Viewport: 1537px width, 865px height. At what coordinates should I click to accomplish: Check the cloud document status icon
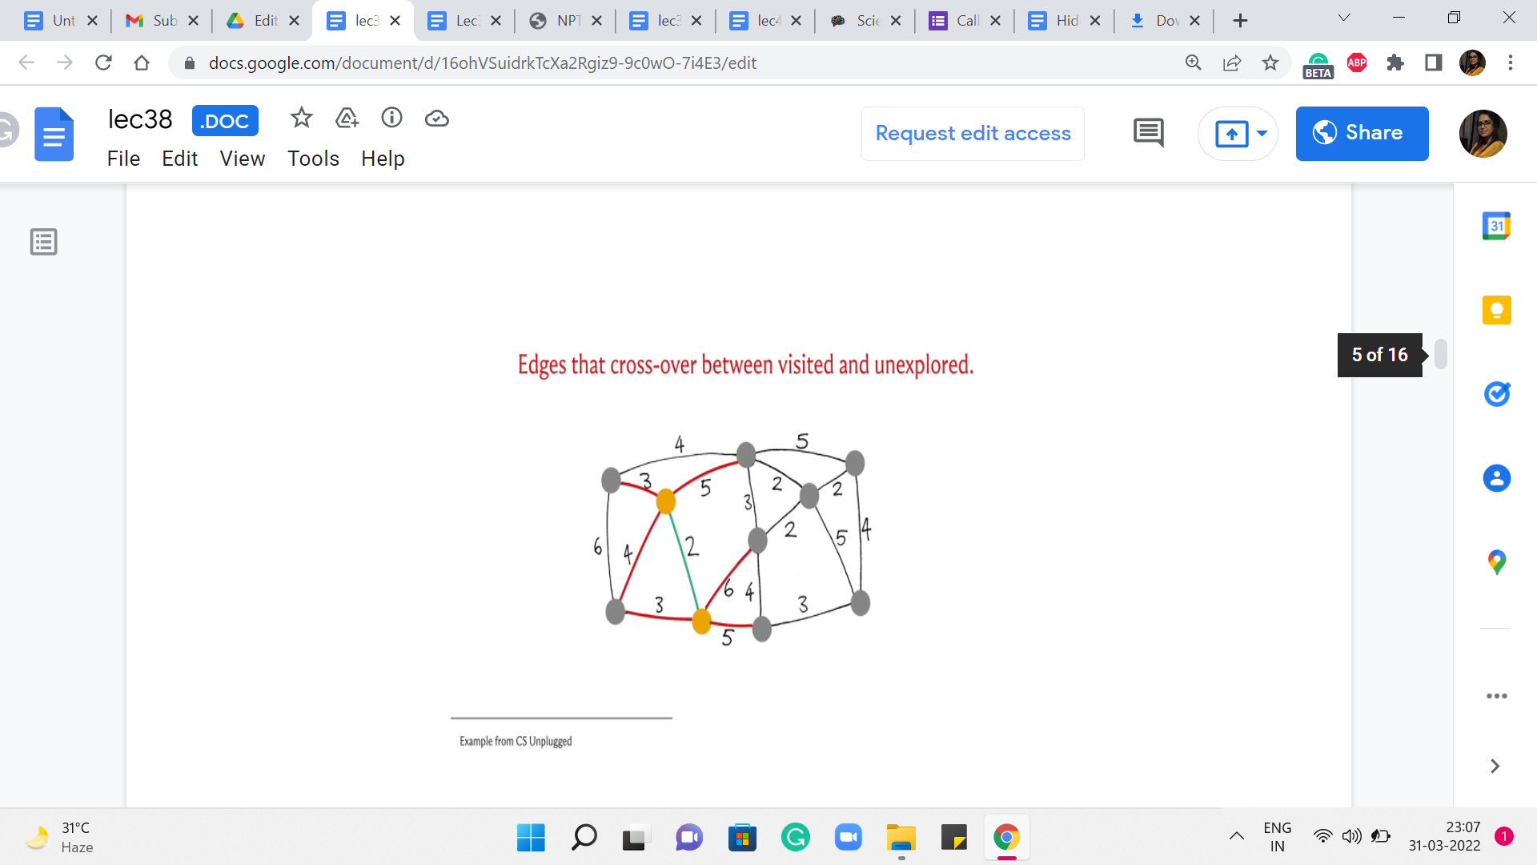(x=436, y=119)
